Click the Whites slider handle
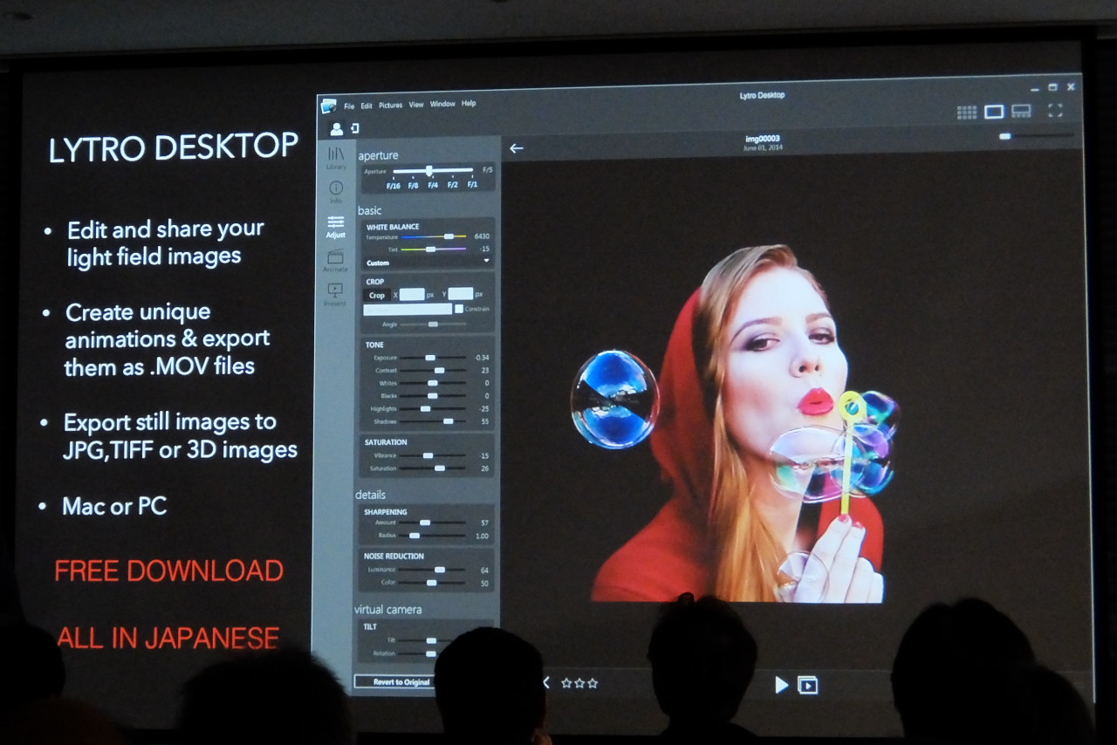The height and width of the screenshot is (745, 1117). pyautogui.click(x=433, y=383)
